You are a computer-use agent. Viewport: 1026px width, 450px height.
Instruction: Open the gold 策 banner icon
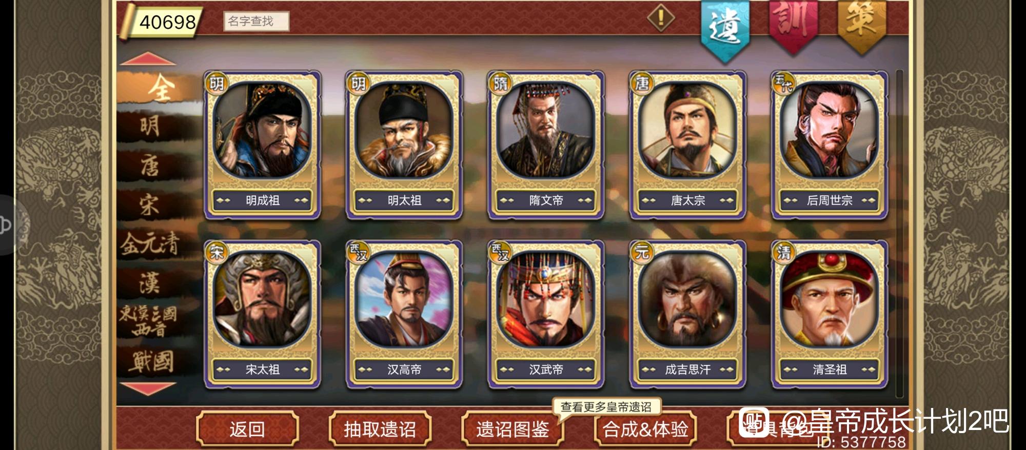[x=862, y=25]
